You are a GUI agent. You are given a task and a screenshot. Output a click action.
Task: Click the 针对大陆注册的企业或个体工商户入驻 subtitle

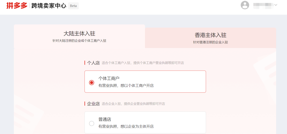tap(79, 41)
